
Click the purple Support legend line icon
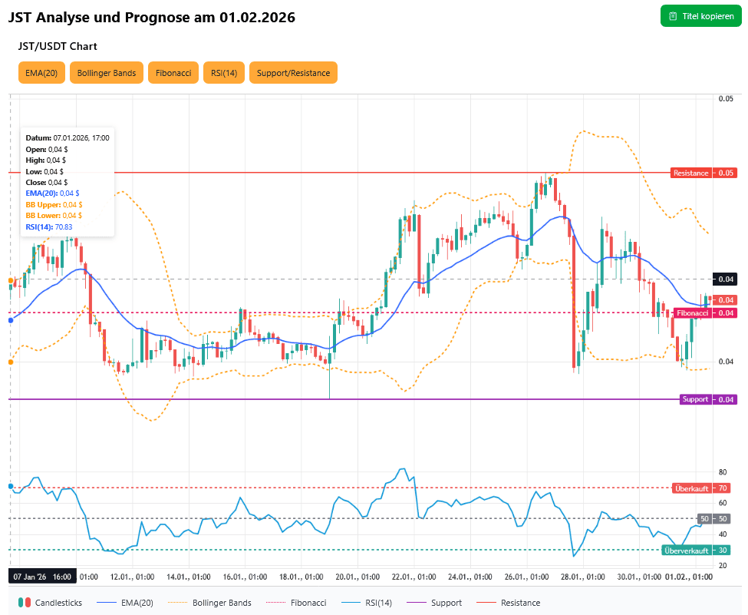414,603
